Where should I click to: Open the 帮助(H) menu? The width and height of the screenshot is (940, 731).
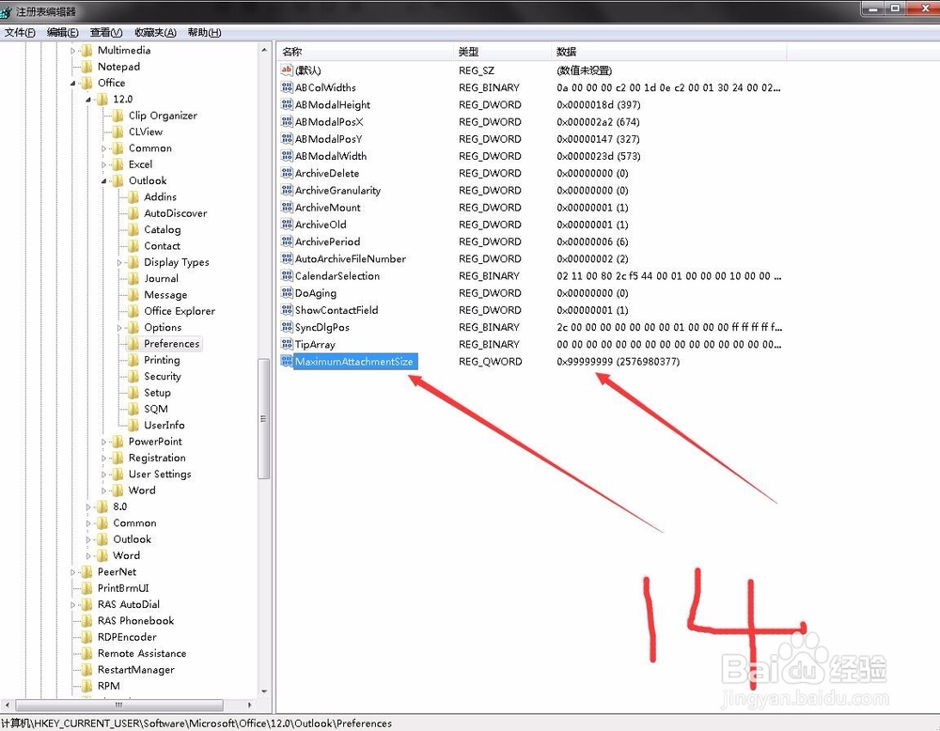pyautogui.click(x=204, y=33)
